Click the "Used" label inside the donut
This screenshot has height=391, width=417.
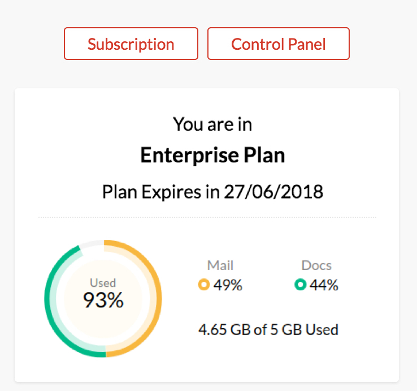click(103, 283)
